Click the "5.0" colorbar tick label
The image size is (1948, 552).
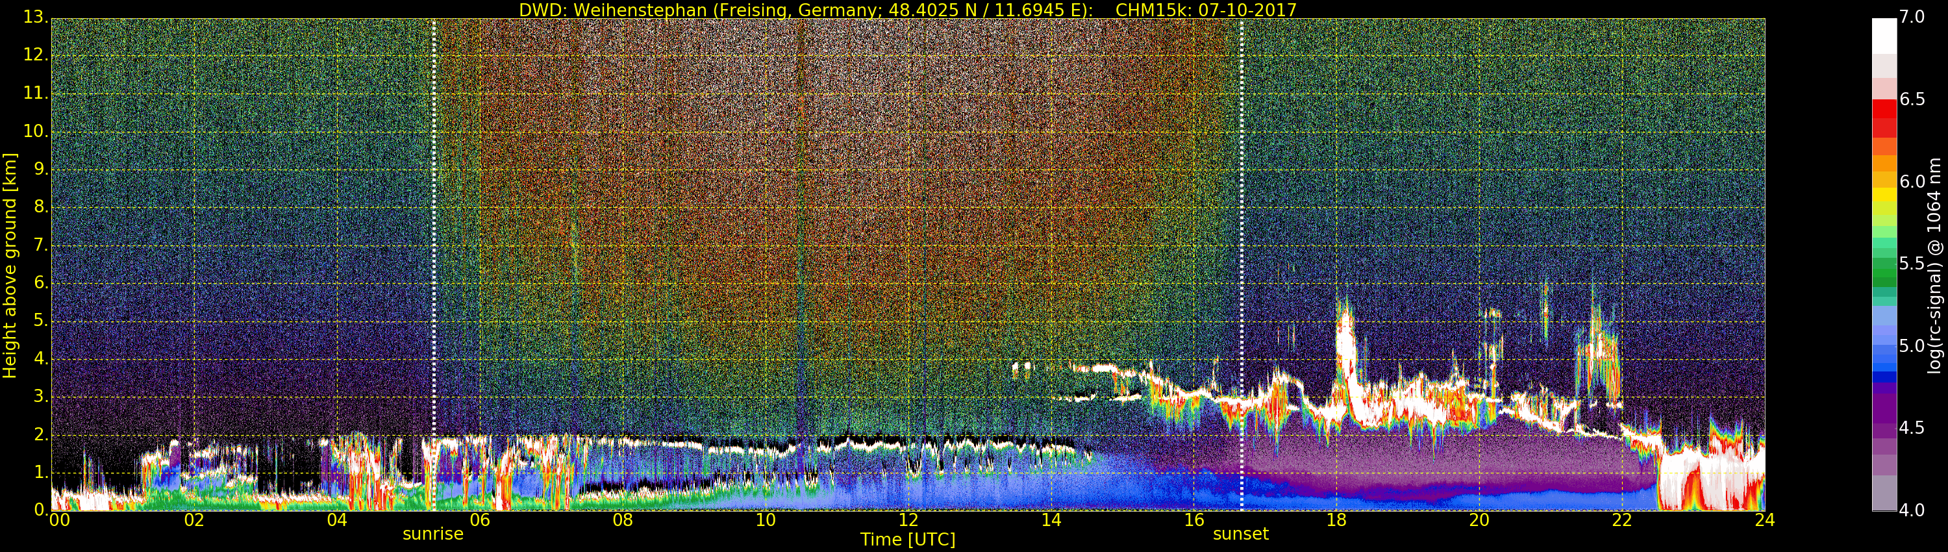[1912, 345]
